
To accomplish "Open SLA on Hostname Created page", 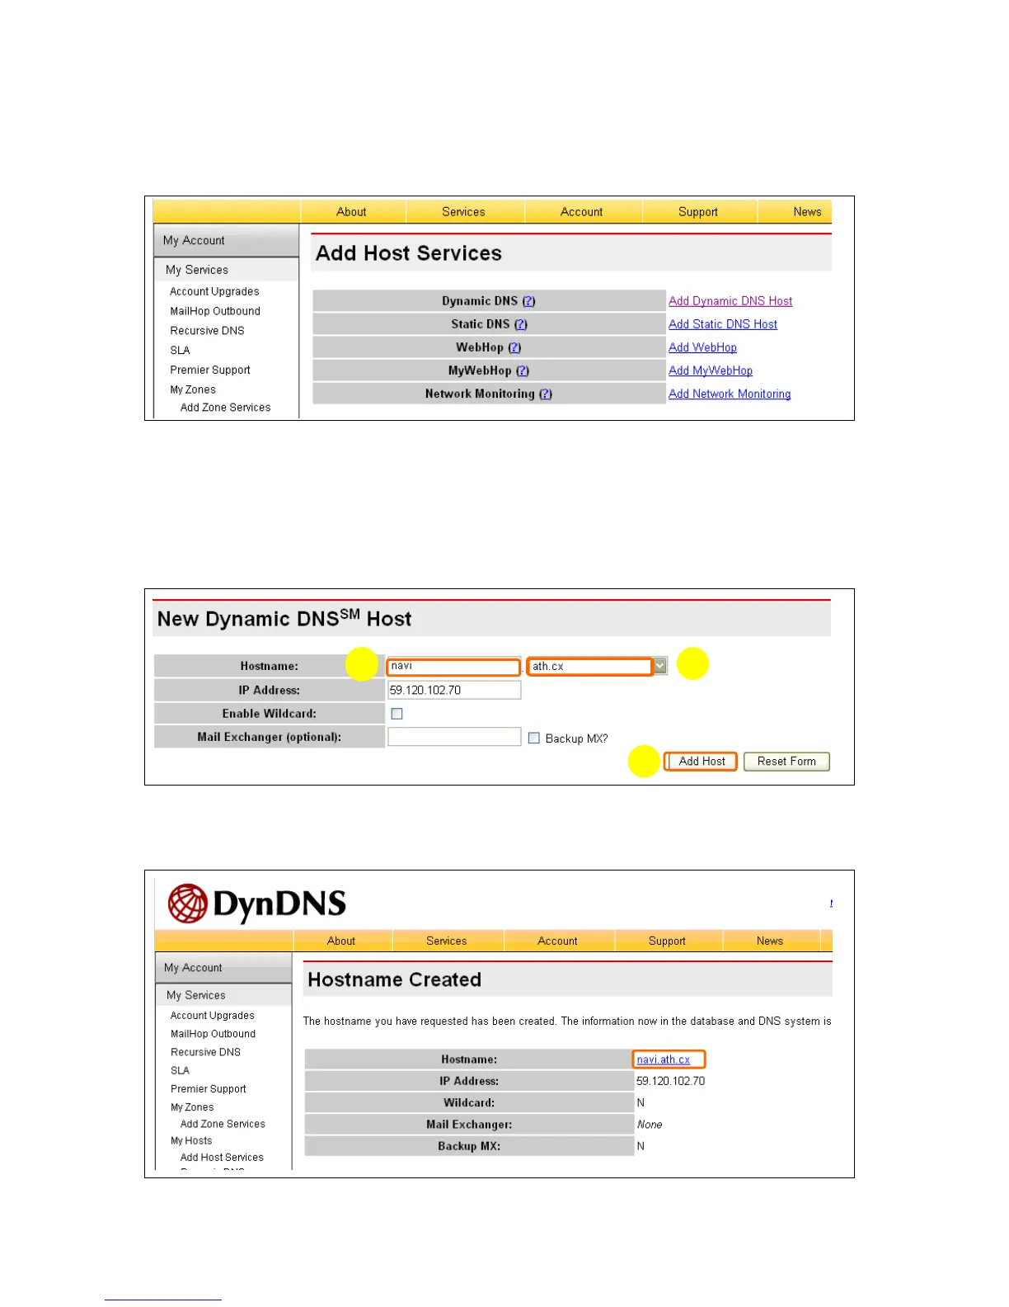I will point(180,1070).
